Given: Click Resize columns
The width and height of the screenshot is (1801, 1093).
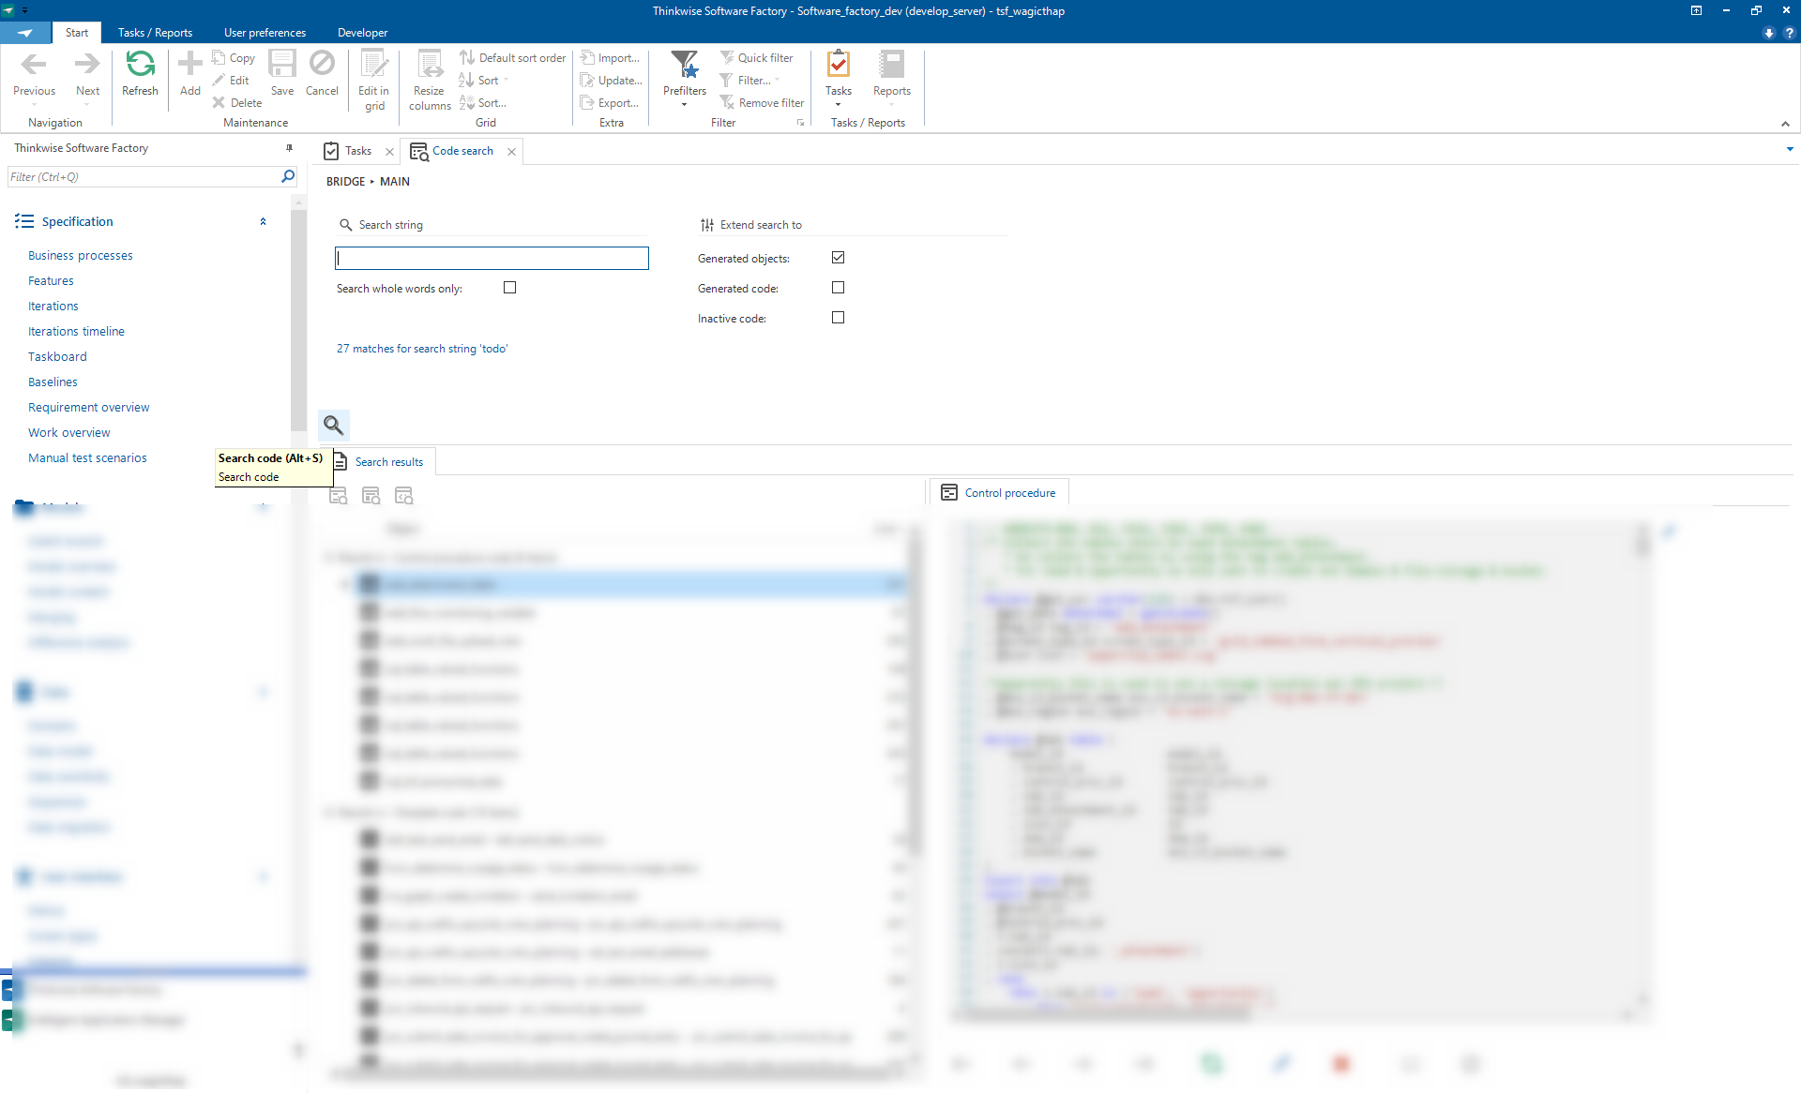Looking at the screenshot, I should point(430,82).
